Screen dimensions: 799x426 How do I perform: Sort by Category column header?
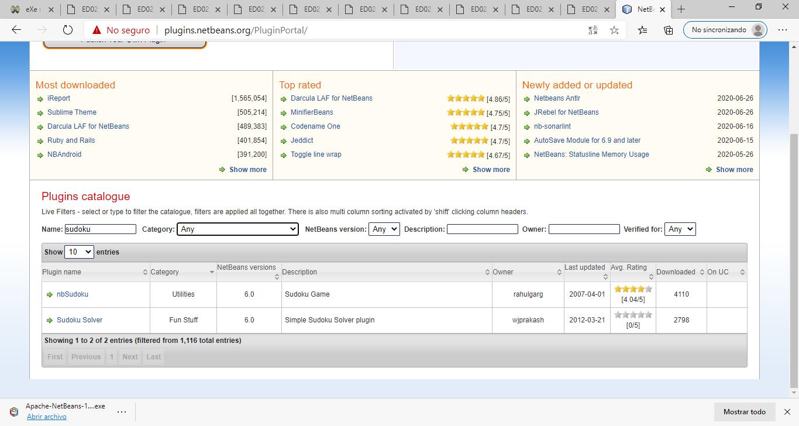(x=183, y=272)
